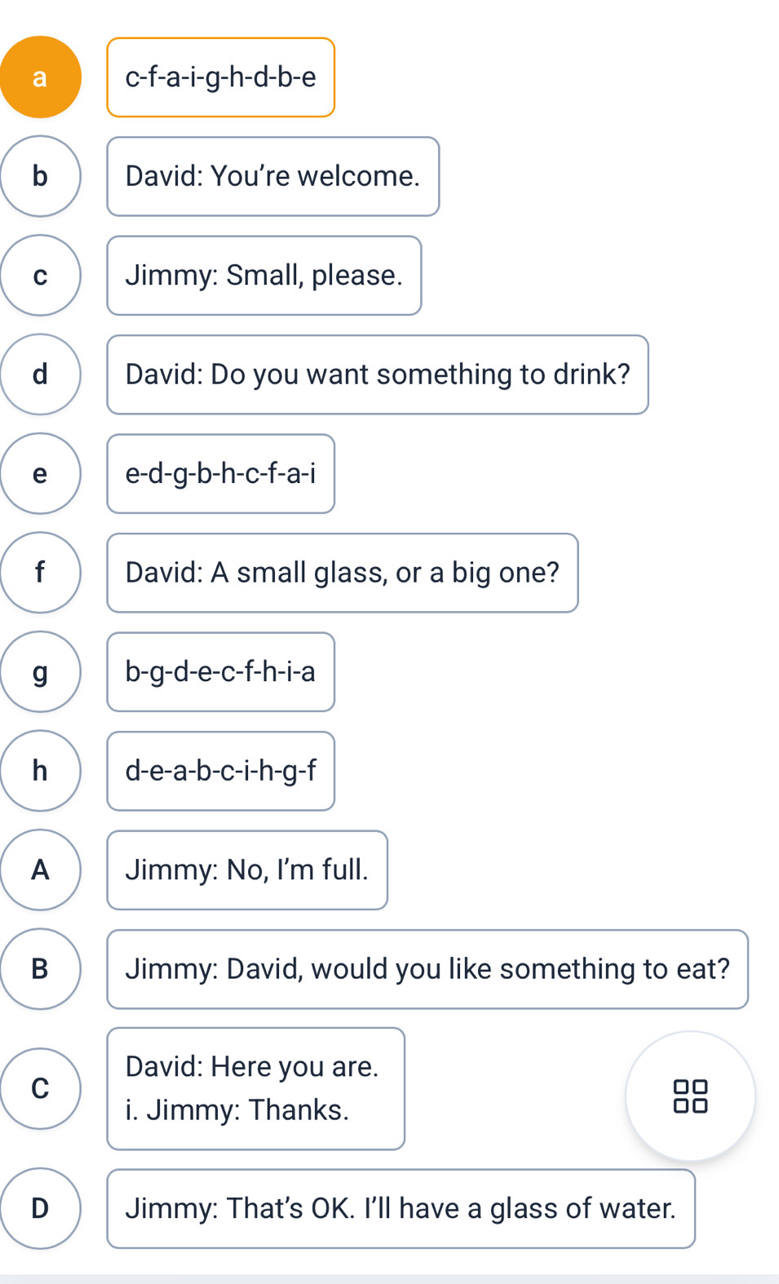Select the sequence 'b-g-d-e-c-f-h-i-a'
The image size is (779, 1284).
point(220,672)
